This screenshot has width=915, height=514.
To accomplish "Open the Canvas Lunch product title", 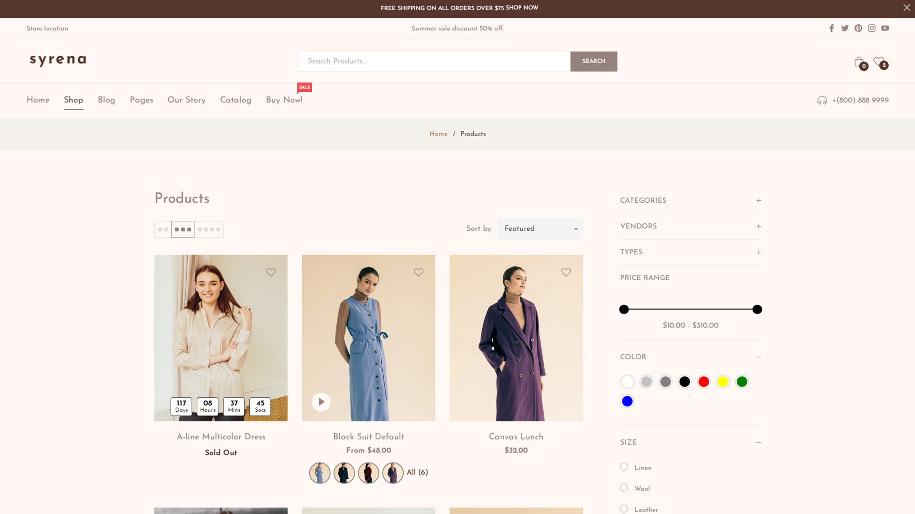I will [516, 436].
